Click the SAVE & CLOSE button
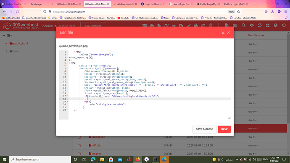This screenshot has width=290, height=163. pyautogui.click(x=204, y=129)
